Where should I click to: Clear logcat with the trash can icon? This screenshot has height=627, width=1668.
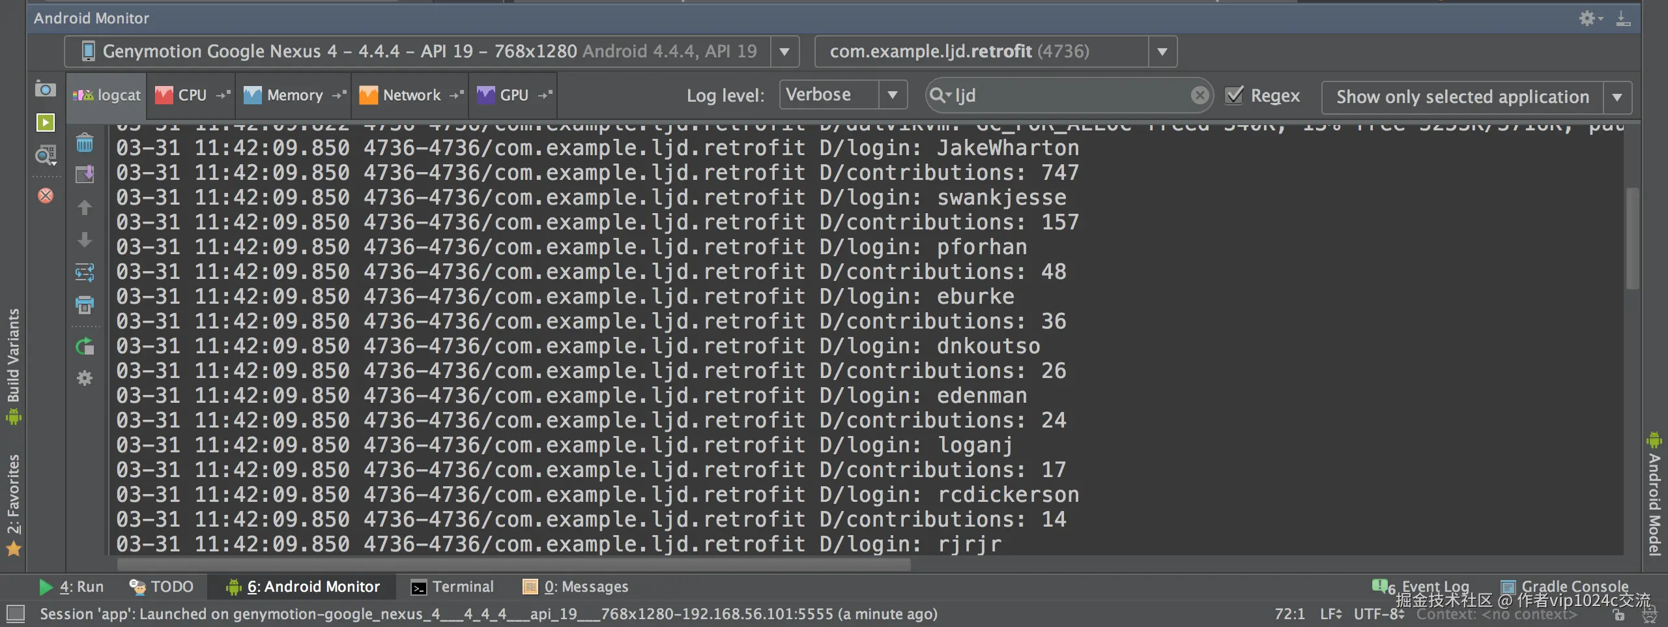point(85,143)
